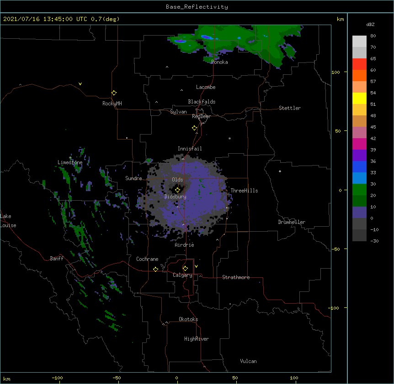Click the green 30 dBZ legend swatch
Image resolution: width=394 pixels, height=384 pixels.
359,190
